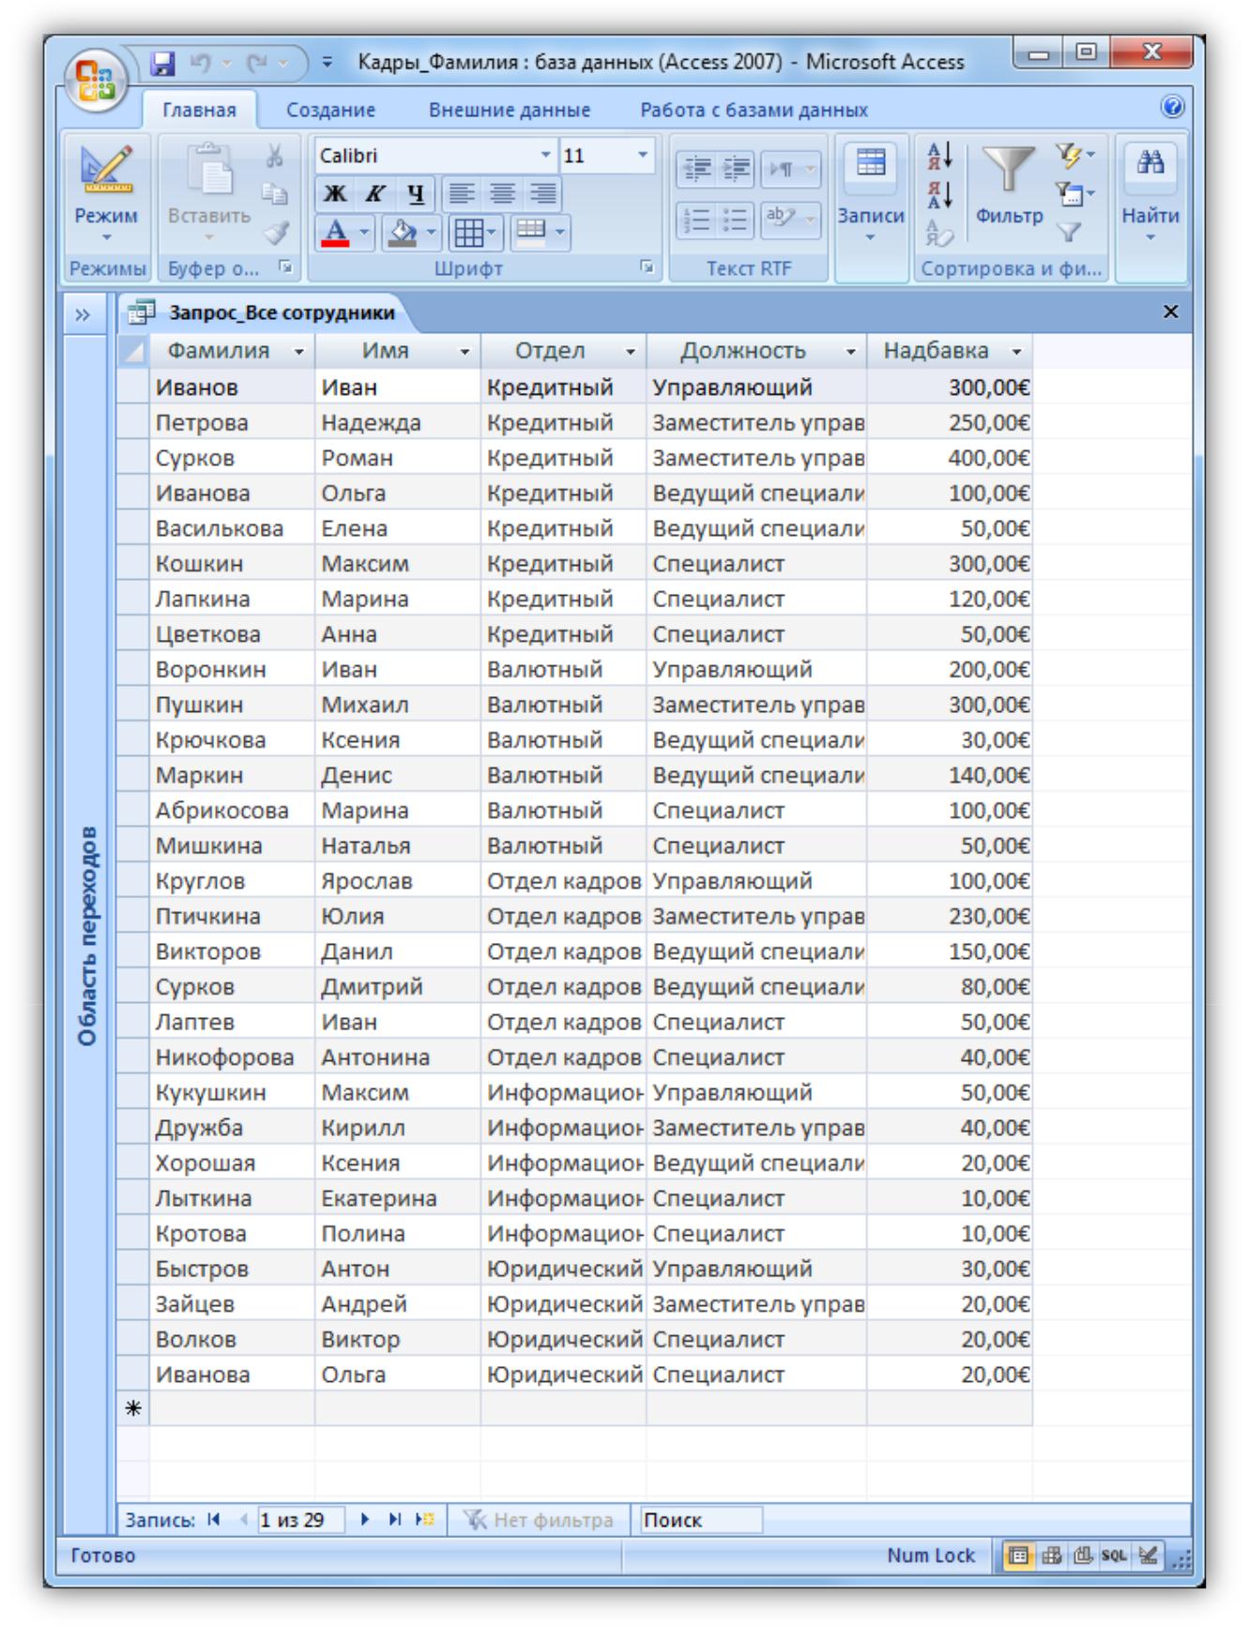This screenshot has height=1626, width=1249.
Task: Open filter selection lightning icon
Action: 1074,156
